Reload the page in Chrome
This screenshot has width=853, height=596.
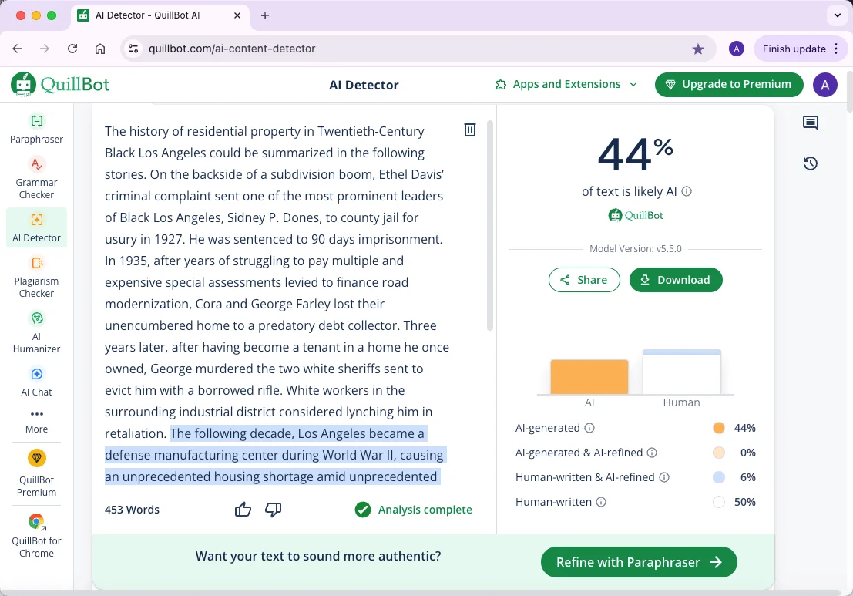point(72,49)
